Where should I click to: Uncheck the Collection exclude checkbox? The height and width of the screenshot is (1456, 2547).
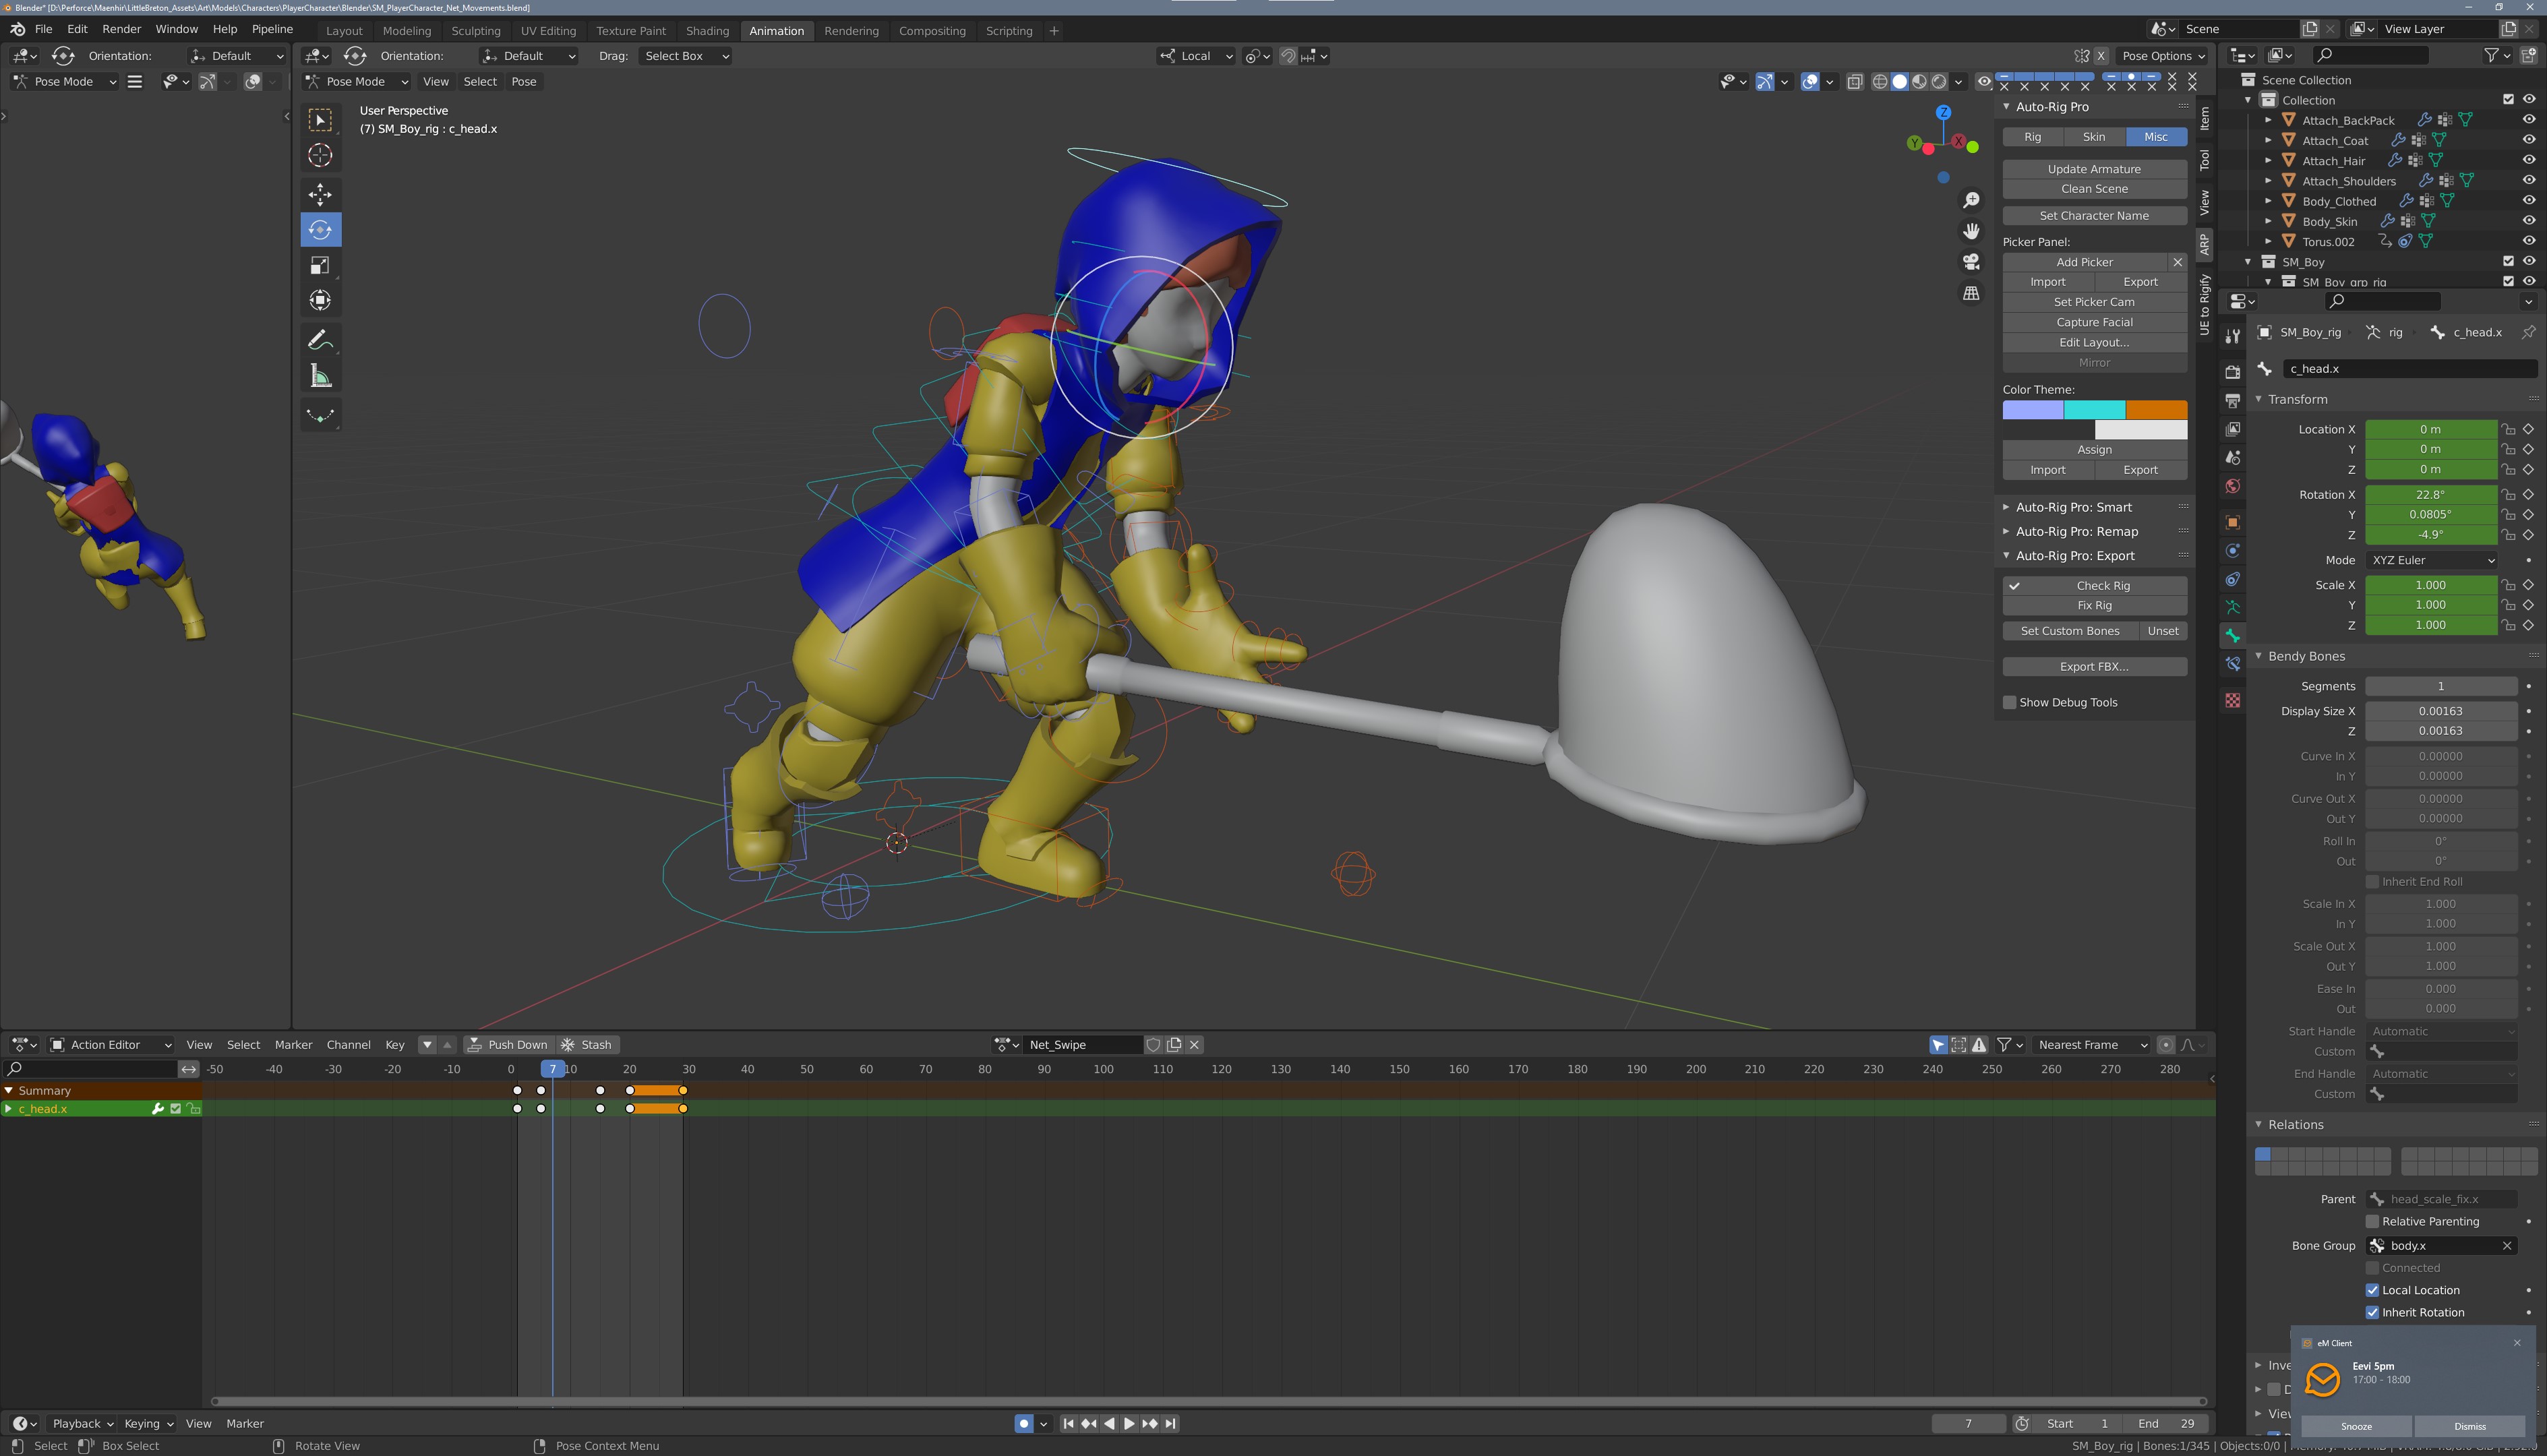pos(2508,99)
